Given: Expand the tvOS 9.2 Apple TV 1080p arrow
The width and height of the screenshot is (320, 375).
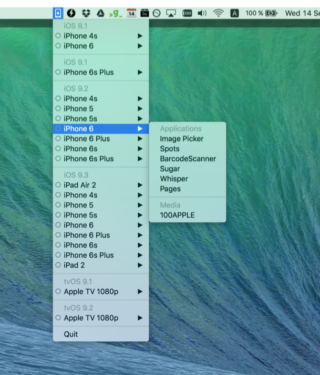Looking at the screenshot, I should 140,318.
